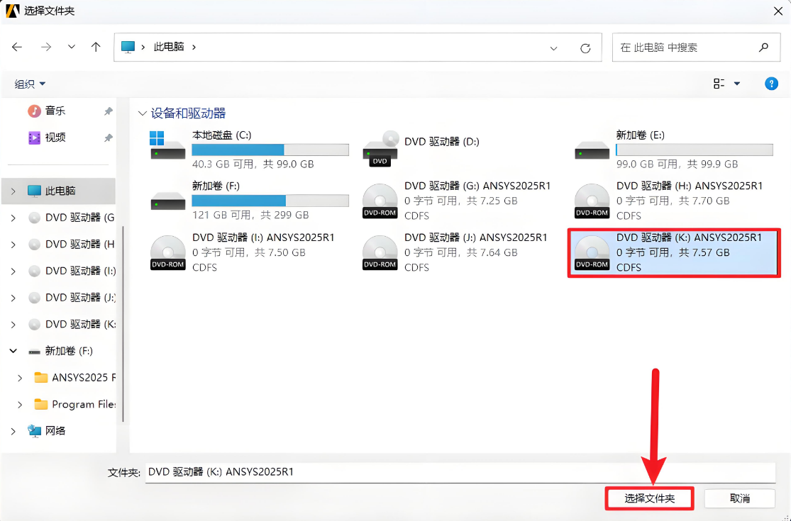The image size is (791, 521).
Task: Select the DVD 驱动器 (D:) drive icon
Action: coord(380,148)
